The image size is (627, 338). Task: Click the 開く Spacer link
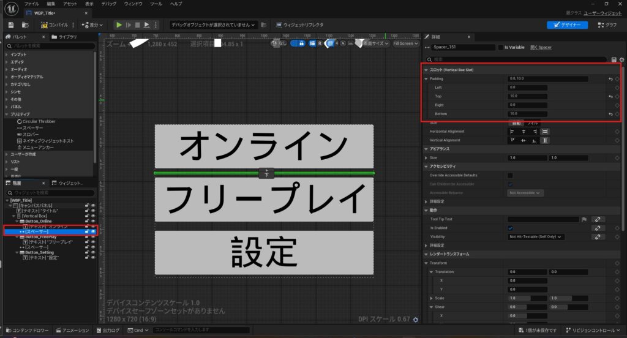click(x=541, y=47)
